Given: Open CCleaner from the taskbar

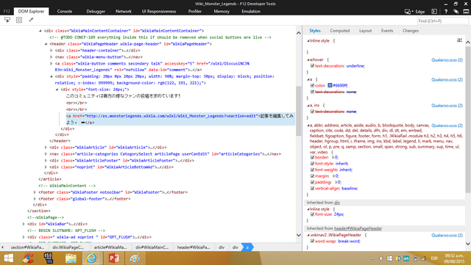Looking at the screenshot, I should [29, 258].
